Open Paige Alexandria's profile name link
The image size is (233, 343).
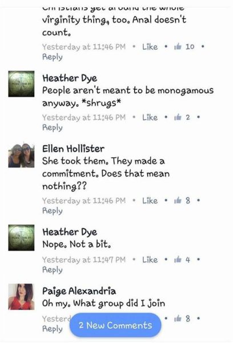pos(79,291)
